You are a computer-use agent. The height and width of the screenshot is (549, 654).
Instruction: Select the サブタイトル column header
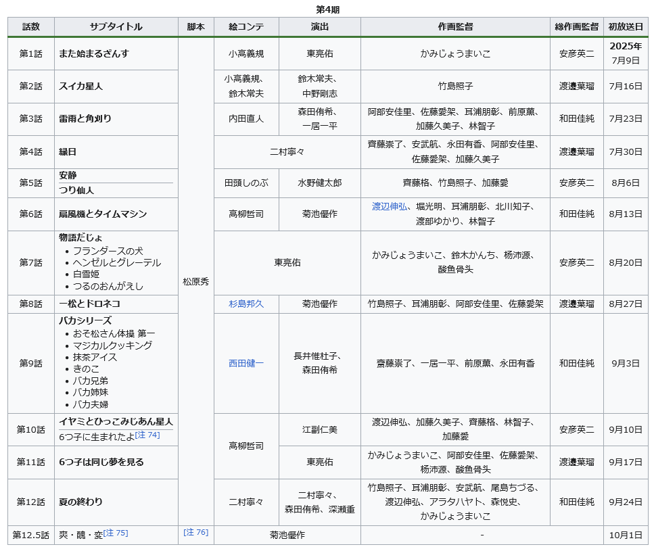[116, 27]
